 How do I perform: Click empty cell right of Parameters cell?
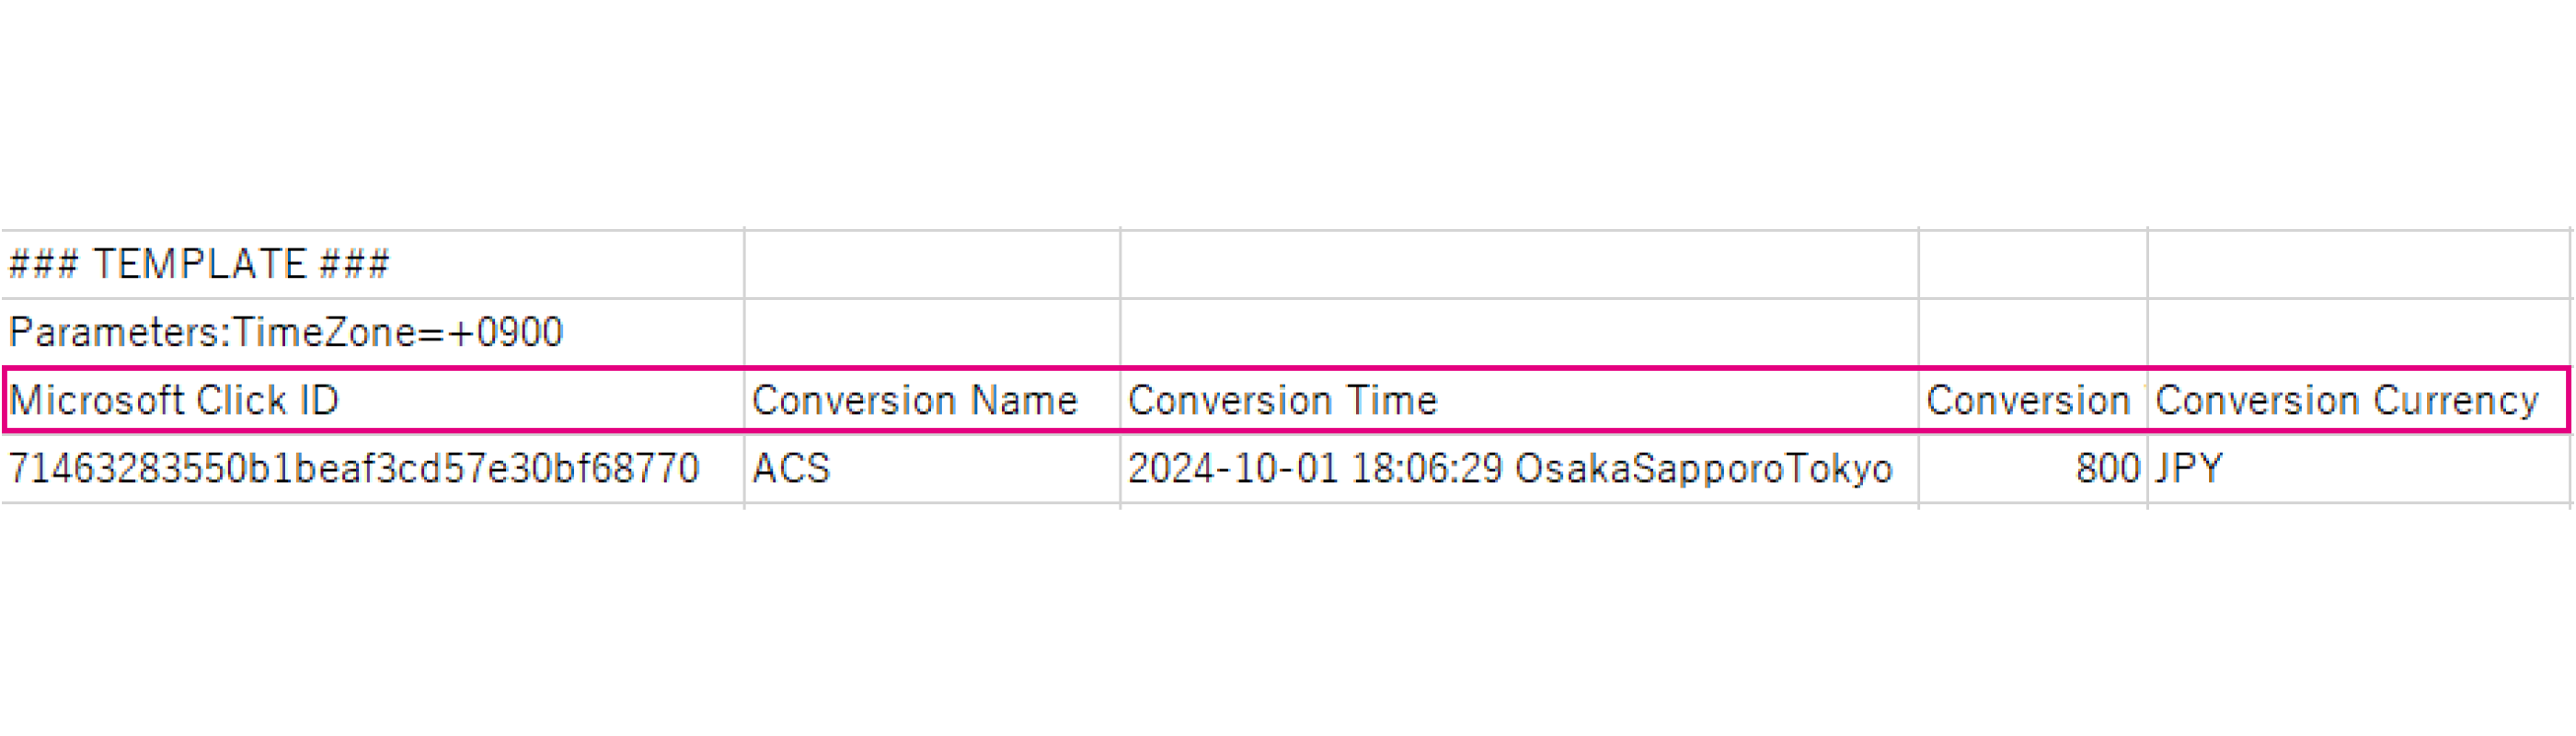932,332
